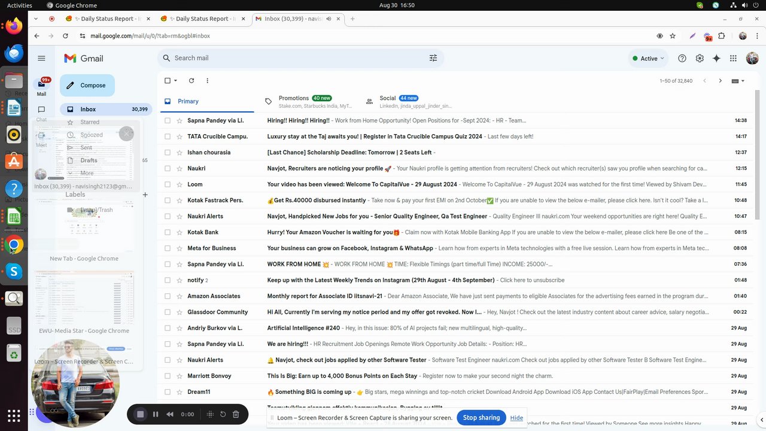Tick checkbox for Loom email

[x=168, y=184]
